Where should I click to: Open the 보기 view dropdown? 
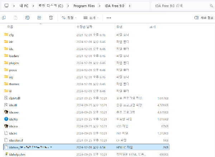coord(91,18)
